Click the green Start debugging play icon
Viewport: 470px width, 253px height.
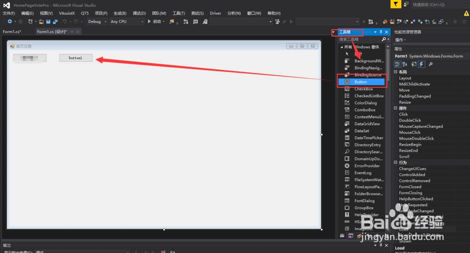(x=149, y=21)
